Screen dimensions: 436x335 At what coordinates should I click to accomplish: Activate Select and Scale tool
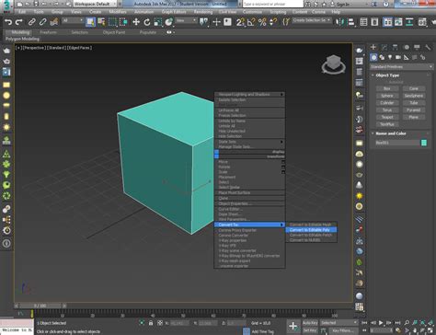158,22
